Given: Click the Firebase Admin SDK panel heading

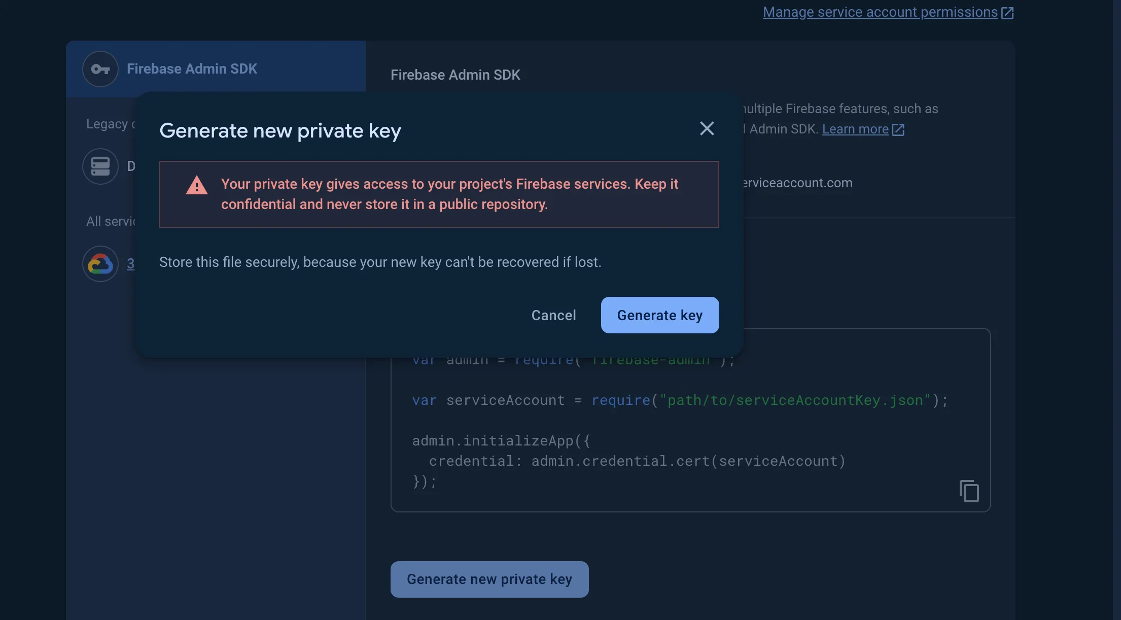Looking at the screenshot, I should coord(455,75).
